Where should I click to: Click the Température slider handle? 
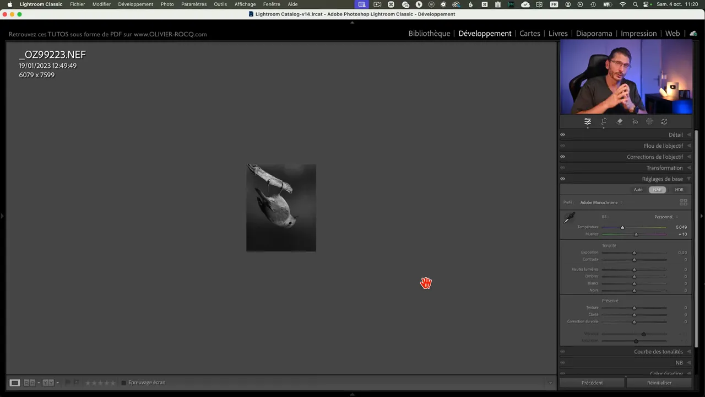[x=622, y=227]
